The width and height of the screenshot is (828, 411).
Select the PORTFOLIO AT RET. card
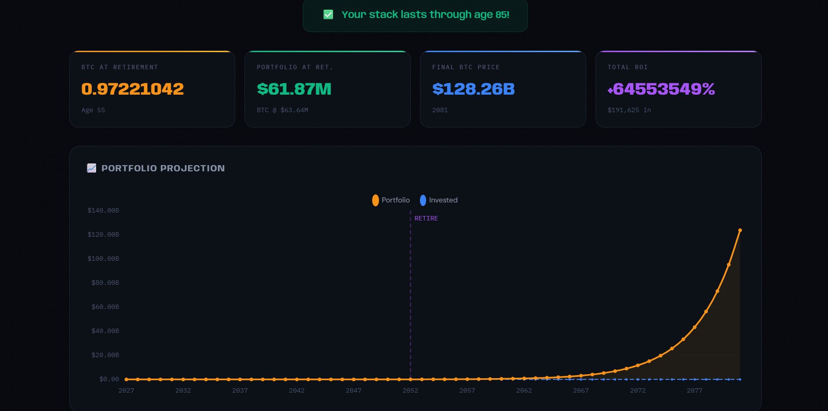327,89
